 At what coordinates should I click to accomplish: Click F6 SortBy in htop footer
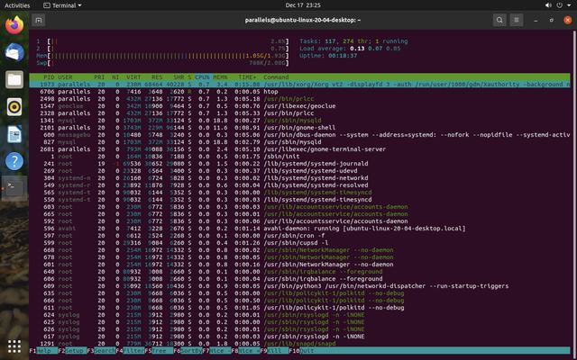188,351
